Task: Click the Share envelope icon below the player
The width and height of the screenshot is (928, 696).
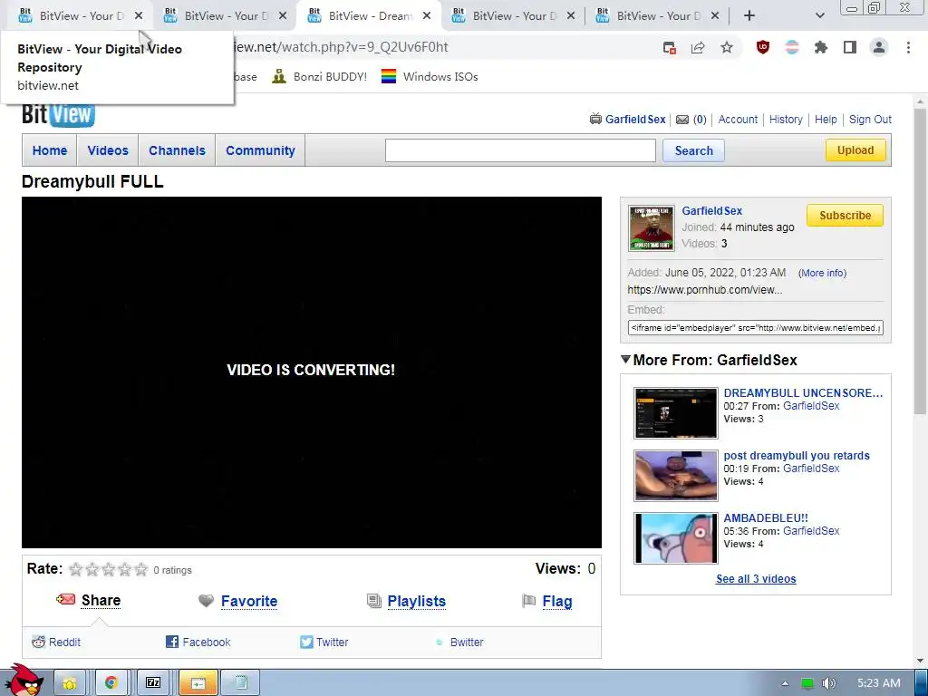Action: point(65,600)
